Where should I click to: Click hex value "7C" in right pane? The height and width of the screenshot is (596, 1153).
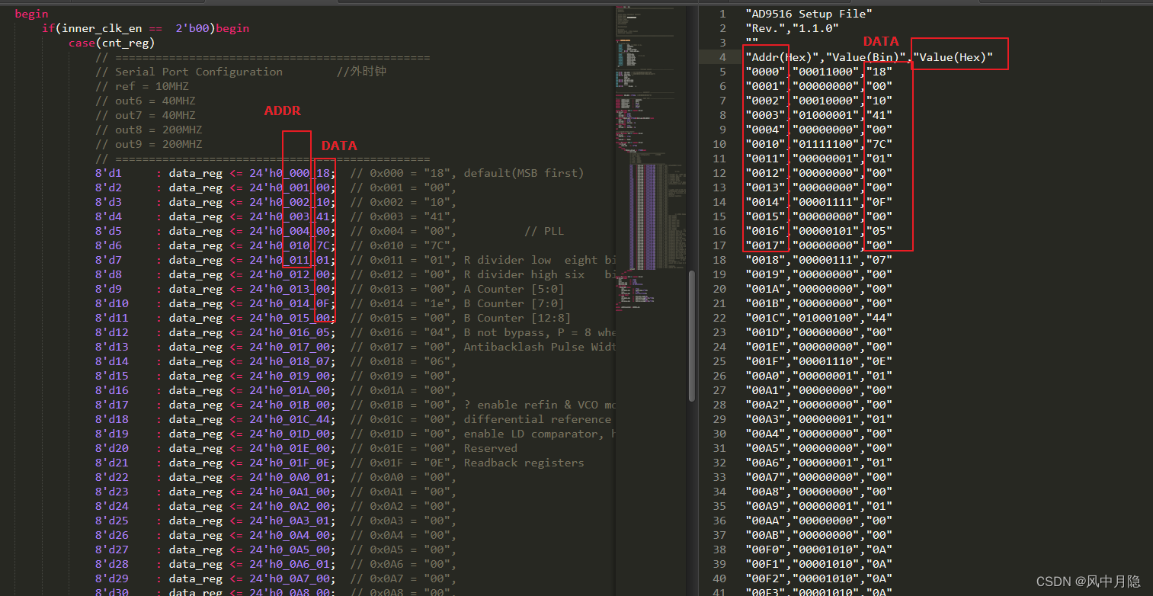tap(879, 144)
